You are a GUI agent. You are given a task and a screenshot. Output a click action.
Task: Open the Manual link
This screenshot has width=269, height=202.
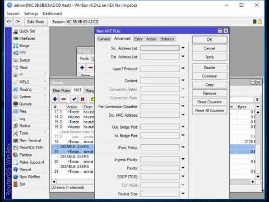pyautogui.click(x=25, y=169)
